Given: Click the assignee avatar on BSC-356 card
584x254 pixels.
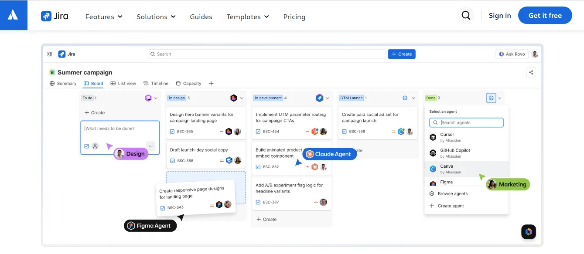Looking at the screenshot, I should tap(238, 160).
